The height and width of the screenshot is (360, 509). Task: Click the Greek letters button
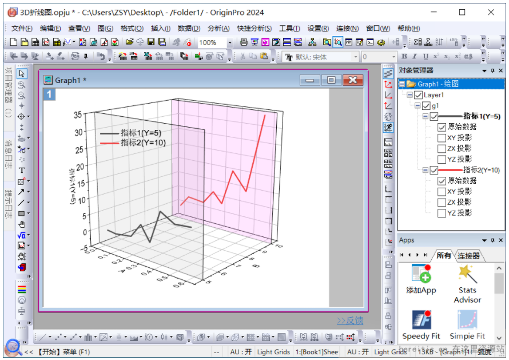tap(468, 57)
